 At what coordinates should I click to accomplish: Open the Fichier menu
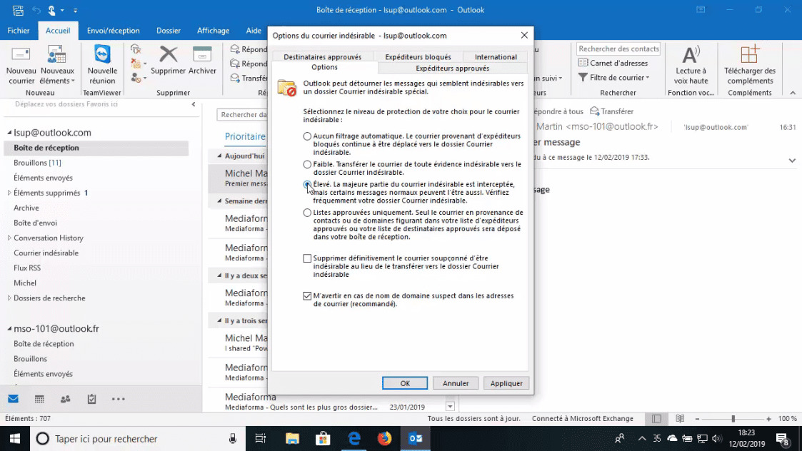19,31
